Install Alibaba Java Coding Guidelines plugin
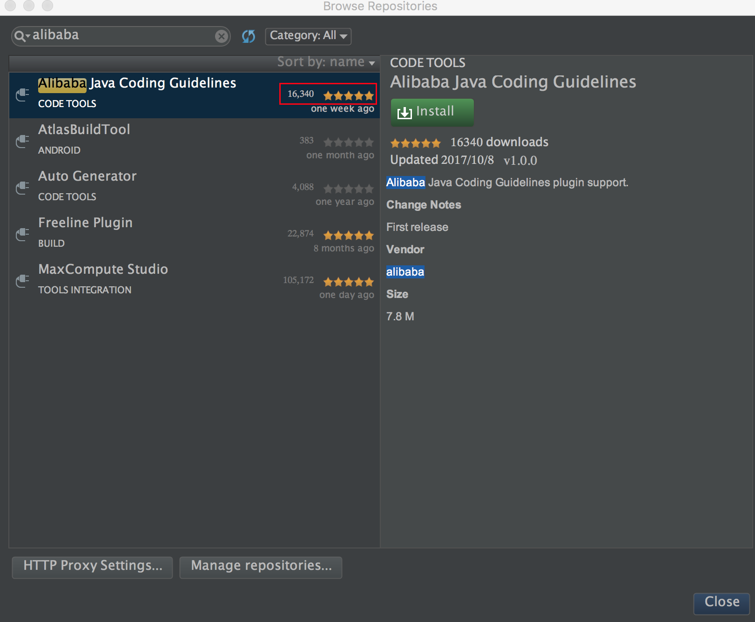 click(432, 112)
